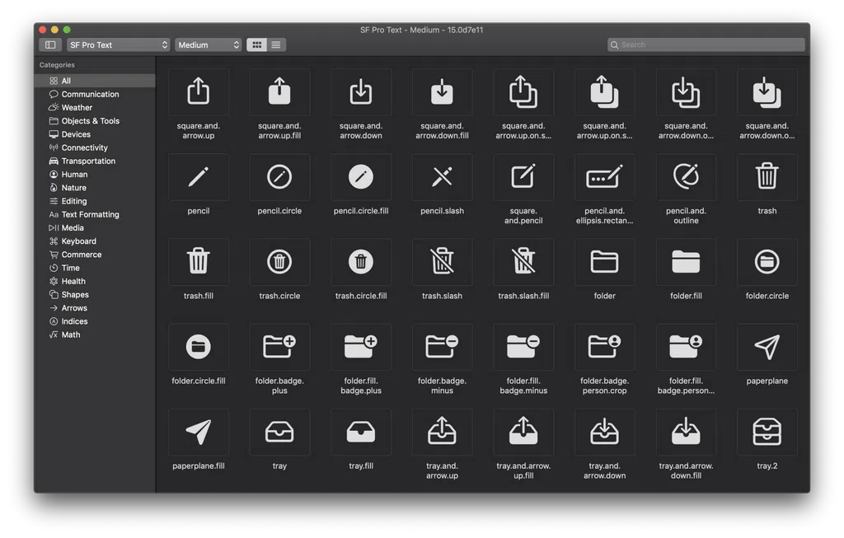Select the tray.and.arrow.up symbol

point(442,432)
